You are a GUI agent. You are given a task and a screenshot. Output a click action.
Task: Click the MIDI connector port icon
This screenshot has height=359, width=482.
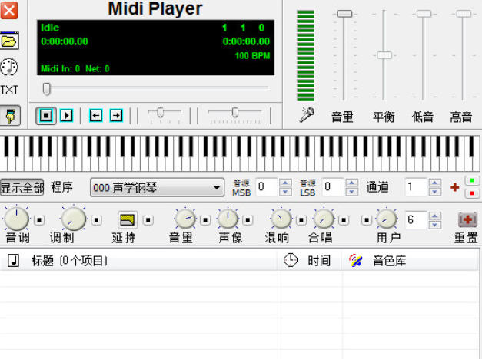(x=9, y=66)
